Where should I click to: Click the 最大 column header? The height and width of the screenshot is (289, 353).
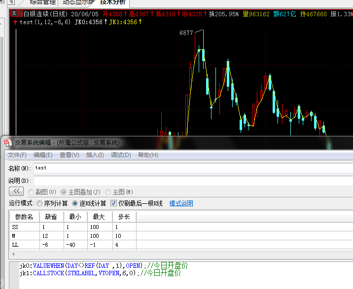coord(100,217)
